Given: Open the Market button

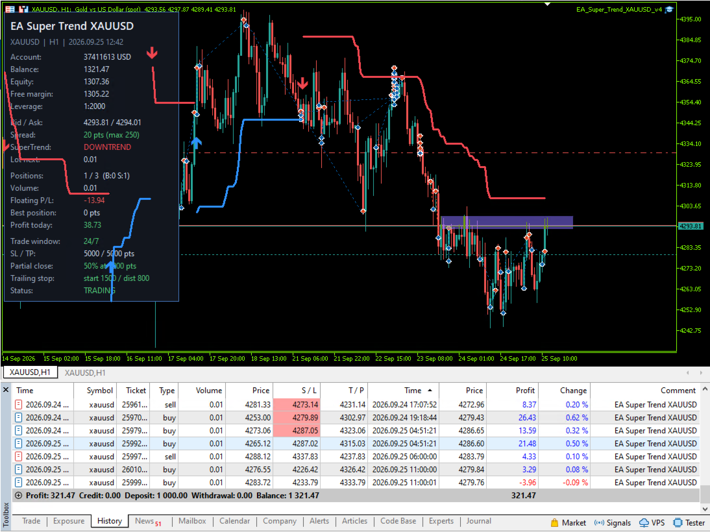Looking at the screenshot, I should pyautogui.click(x=569, y=523).
